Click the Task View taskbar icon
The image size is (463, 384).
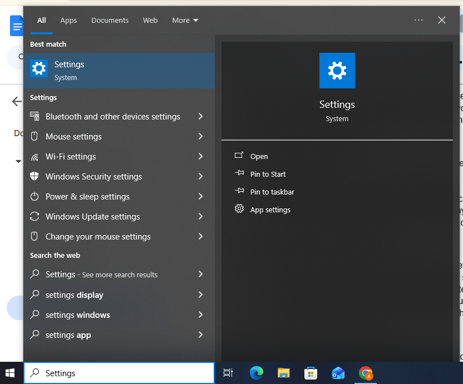pos(228,373)
